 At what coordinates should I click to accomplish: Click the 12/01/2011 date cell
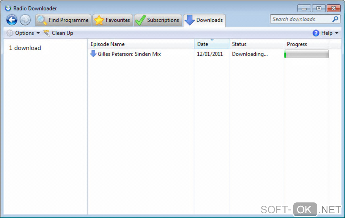pos(210,54)
